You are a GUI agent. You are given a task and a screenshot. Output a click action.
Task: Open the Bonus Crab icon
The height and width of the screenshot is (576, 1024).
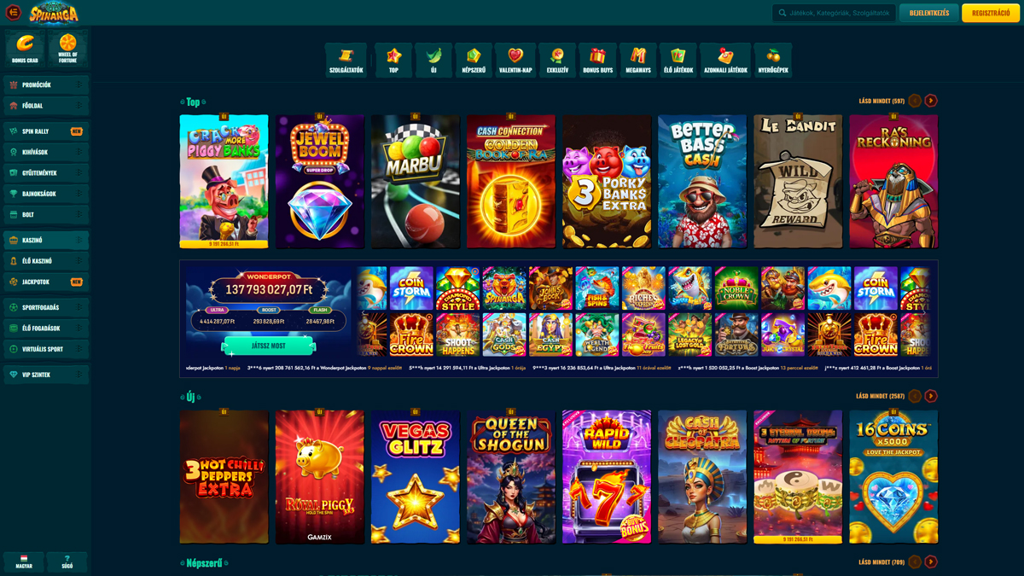25,49
